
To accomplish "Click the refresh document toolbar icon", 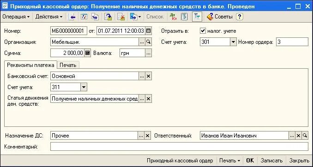I will (x=84, y=17).
